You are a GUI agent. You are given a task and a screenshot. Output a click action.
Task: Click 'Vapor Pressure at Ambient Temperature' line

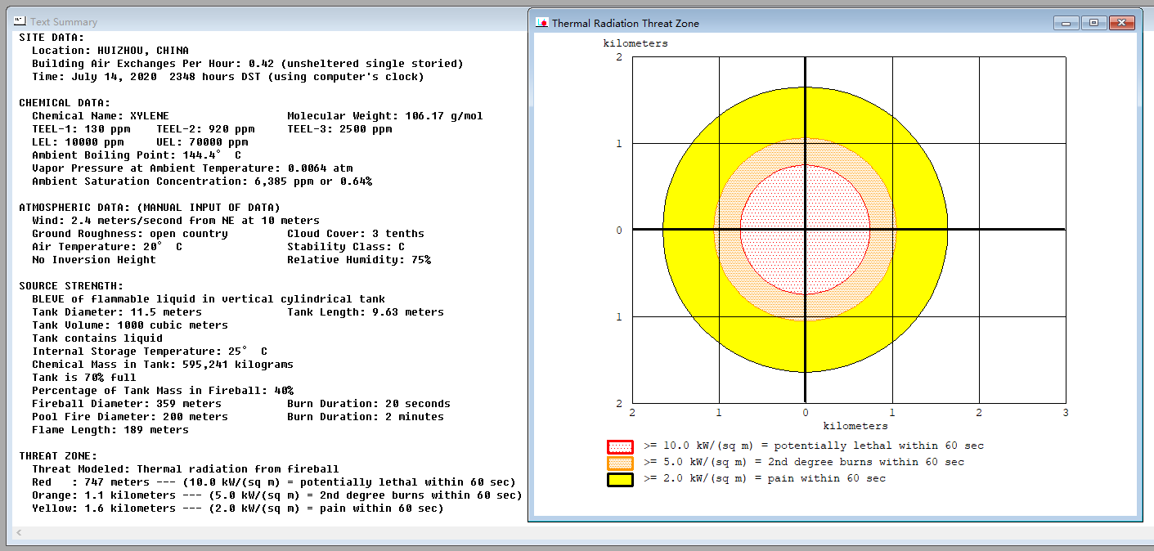tap(192, 168)
